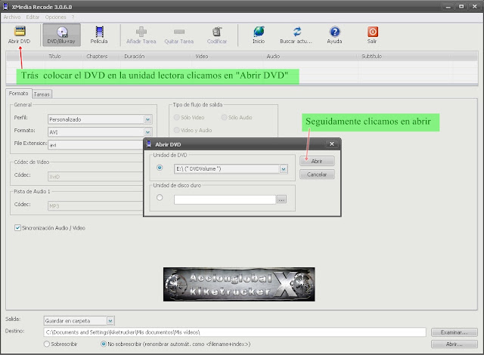This screenshot has width=484, height=355.
Task: Open the ? help menu
Action: [x=73, y=17]
